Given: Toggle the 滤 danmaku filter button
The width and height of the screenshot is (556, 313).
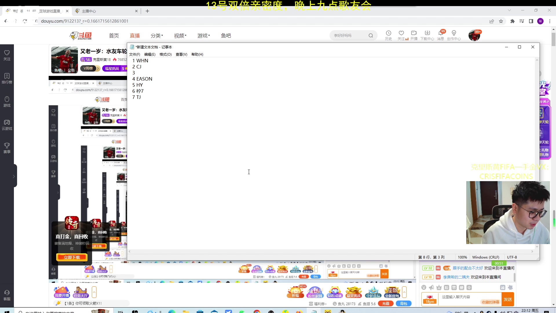Looking at the screenshot, I should 503,287.
